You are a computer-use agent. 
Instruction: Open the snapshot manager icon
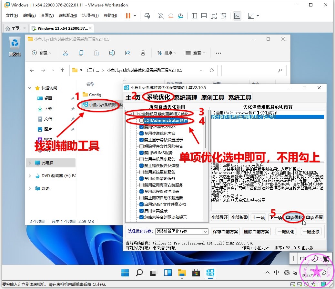coord(180,16)
